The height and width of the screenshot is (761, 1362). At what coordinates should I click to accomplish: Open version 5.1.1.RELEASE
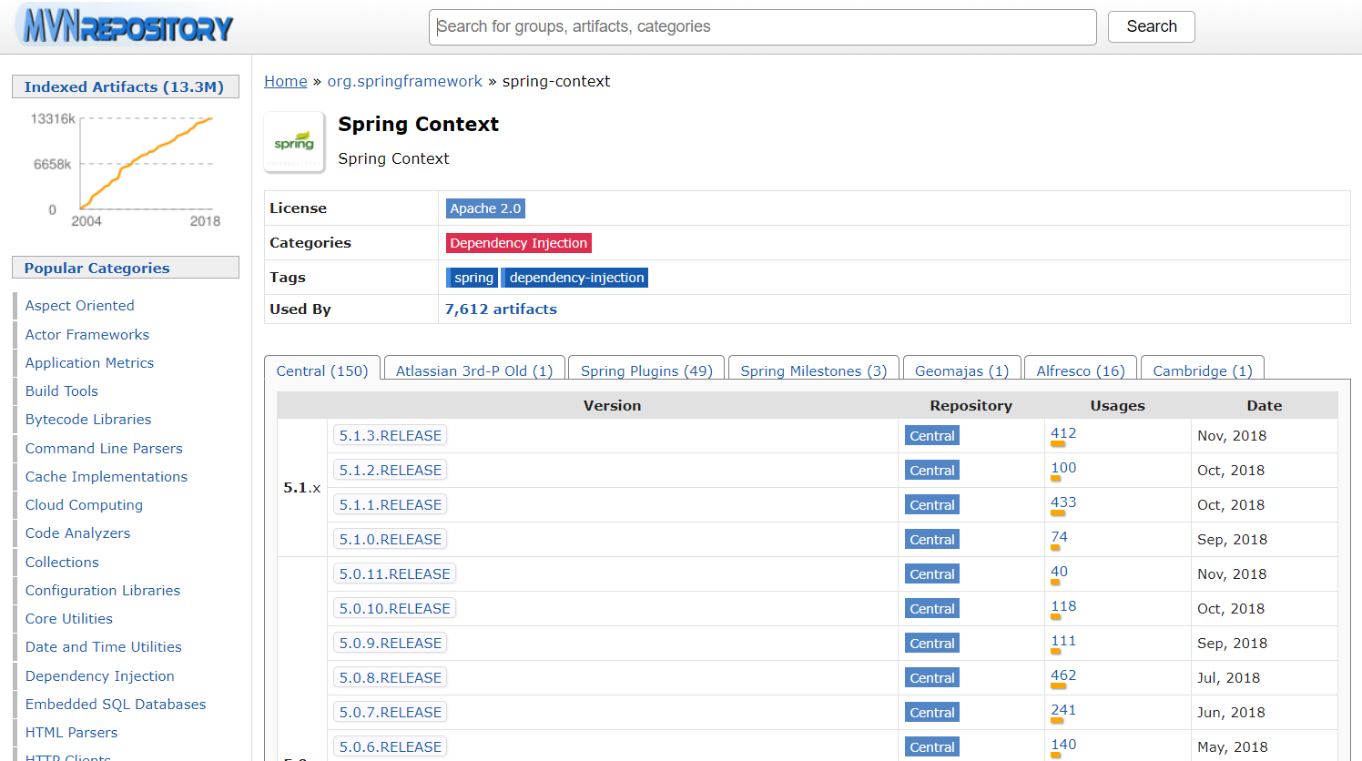pyautogui.click(x=390, y=505)
